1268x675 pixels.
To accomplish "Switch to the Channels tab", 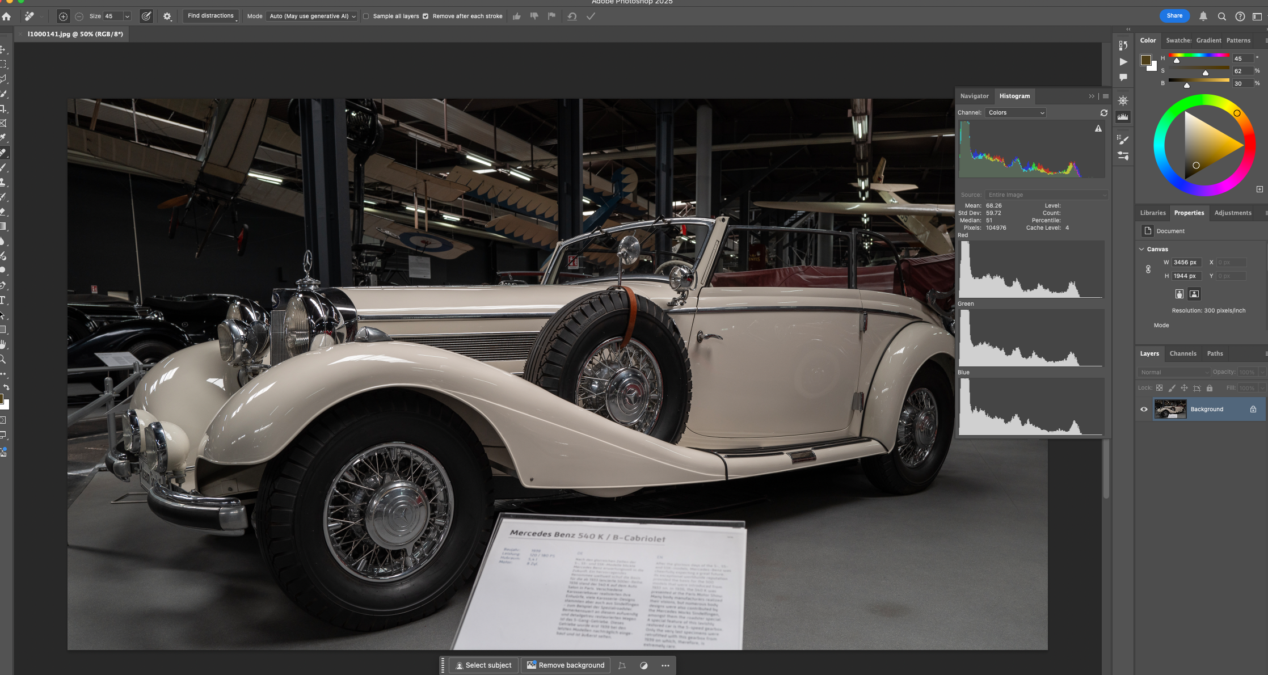I will 1182,353.
